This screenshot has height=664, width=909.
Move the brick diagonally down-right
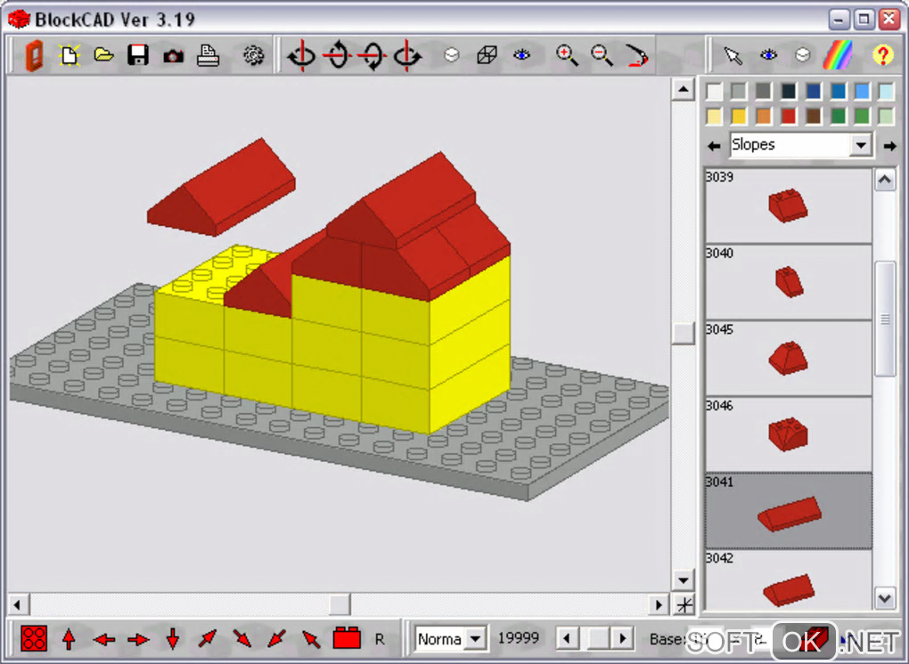pos(242,639)
